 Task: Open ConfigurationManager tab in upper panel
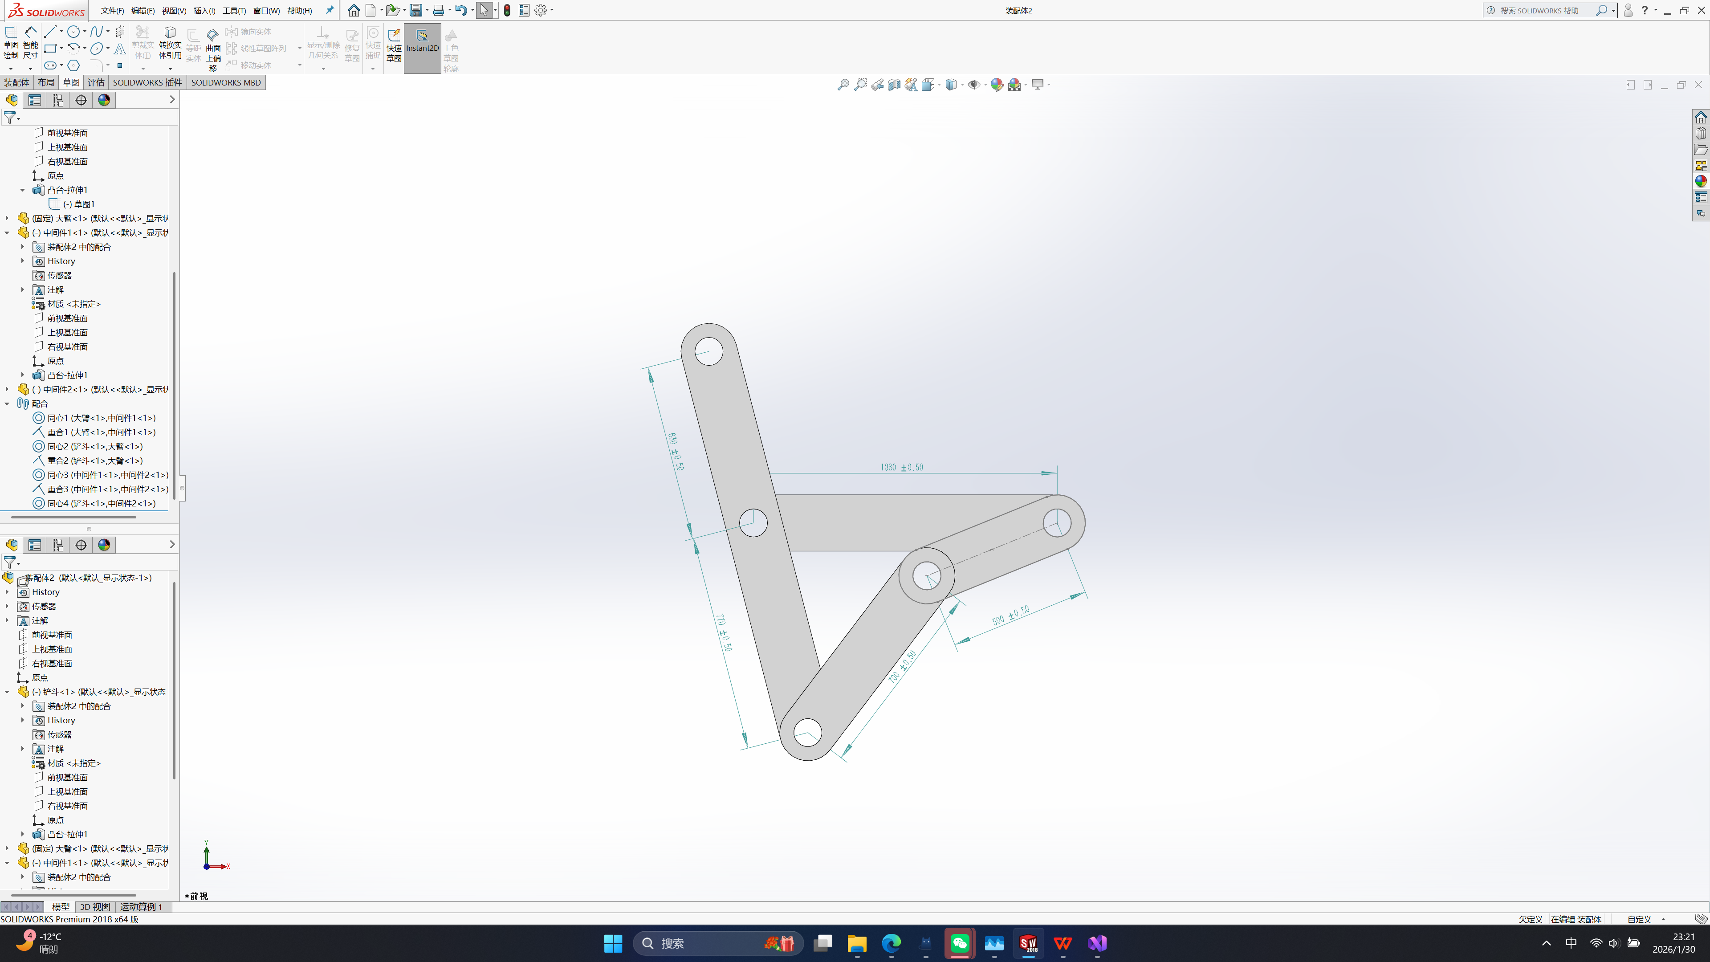pos(58,100)
